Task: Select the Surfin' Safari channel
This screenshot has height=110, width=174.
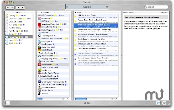Action: (53, 90)
